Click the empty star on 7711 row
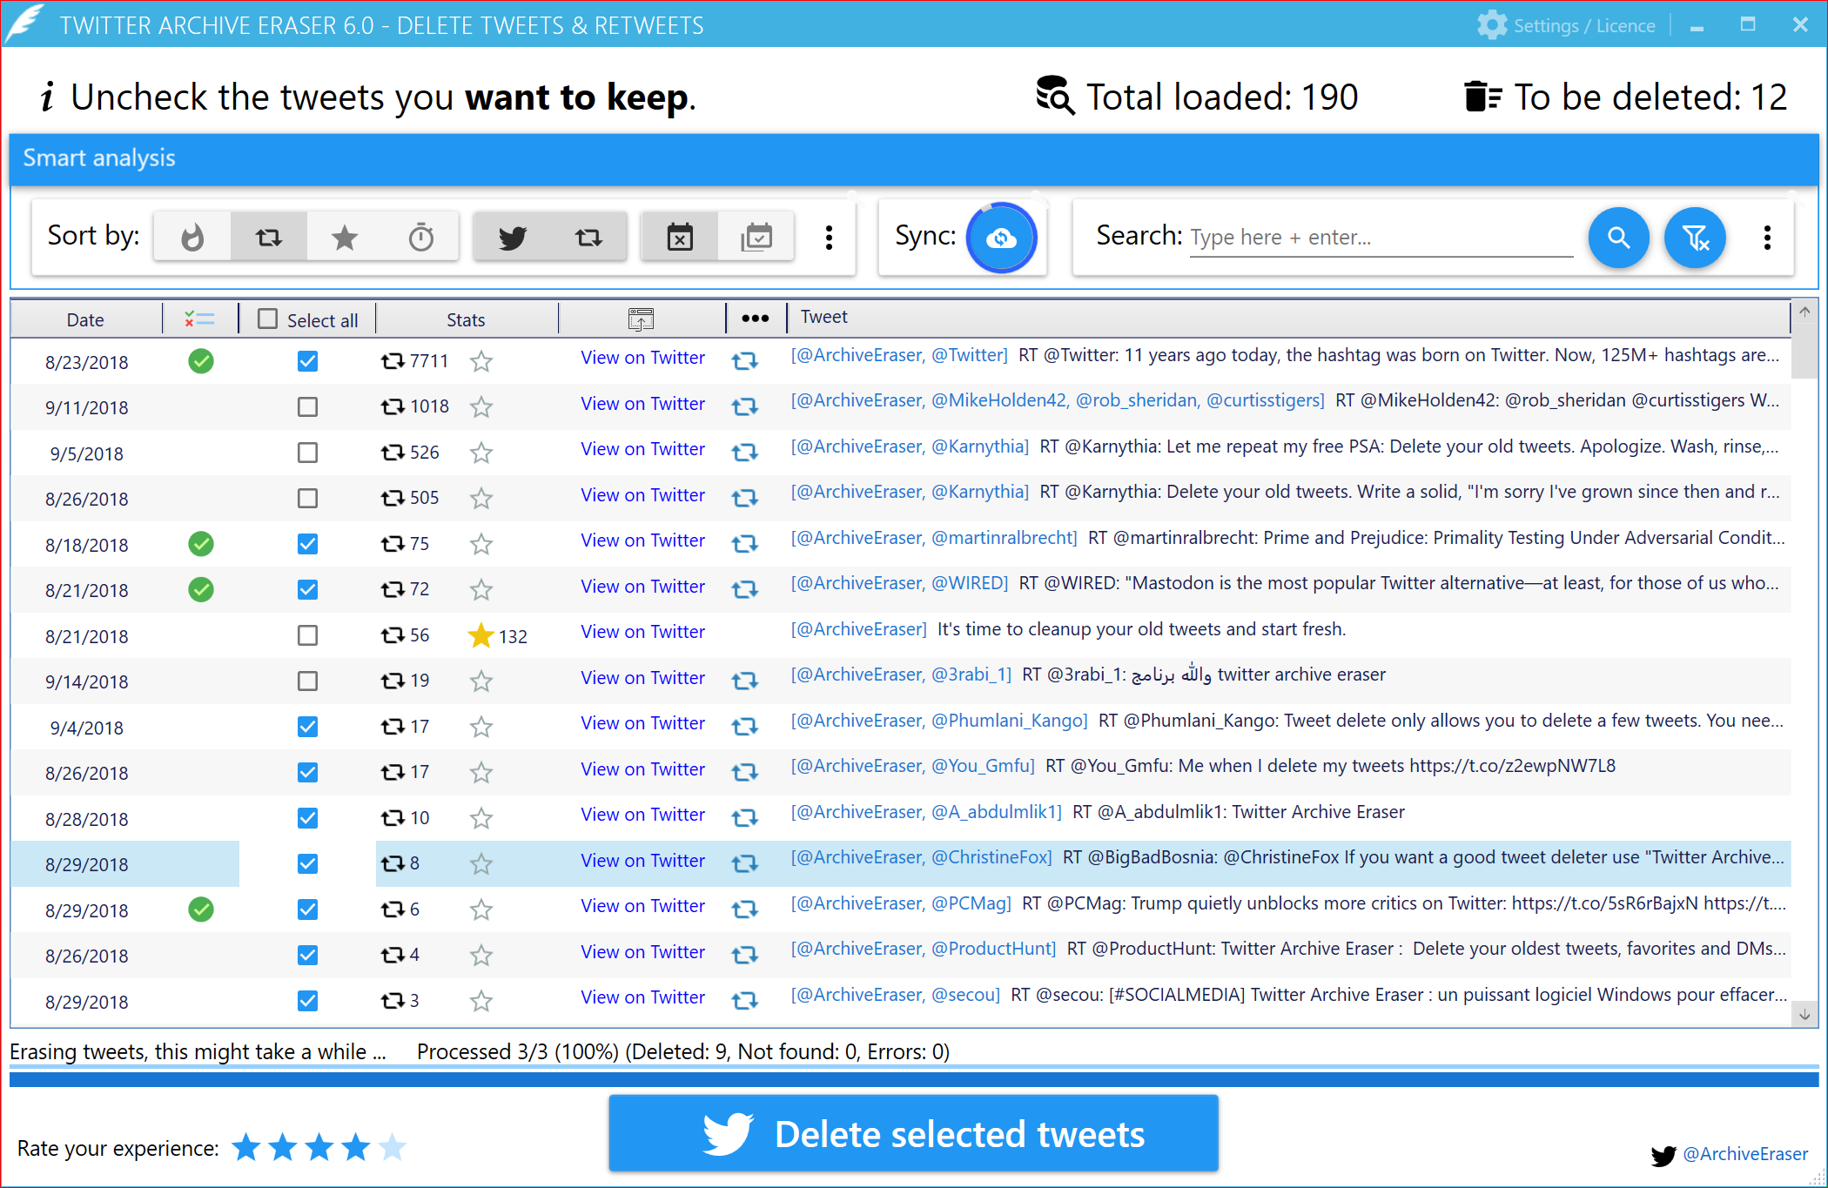Image resolution: width=1828 pixels, height=1188 pixels. 481,361
